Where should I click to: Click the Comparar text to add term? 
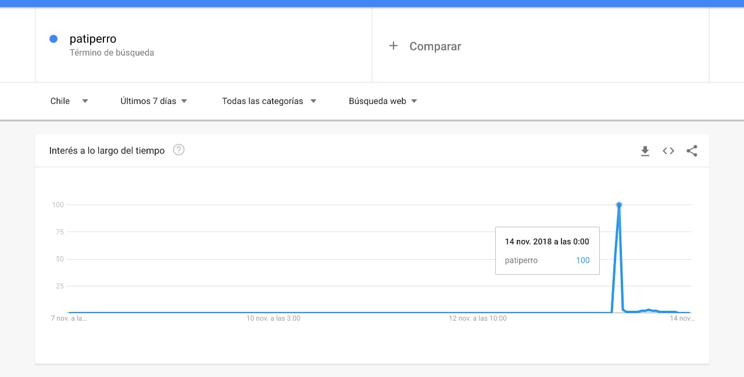[x=435, y=46]
